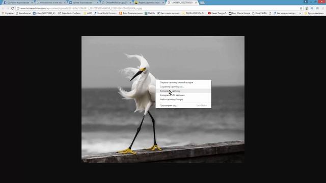Choose 'Найти картинку (Google)' menu entry
The height and width of the screenshot is (183, 326).
[x=183, y=100]
